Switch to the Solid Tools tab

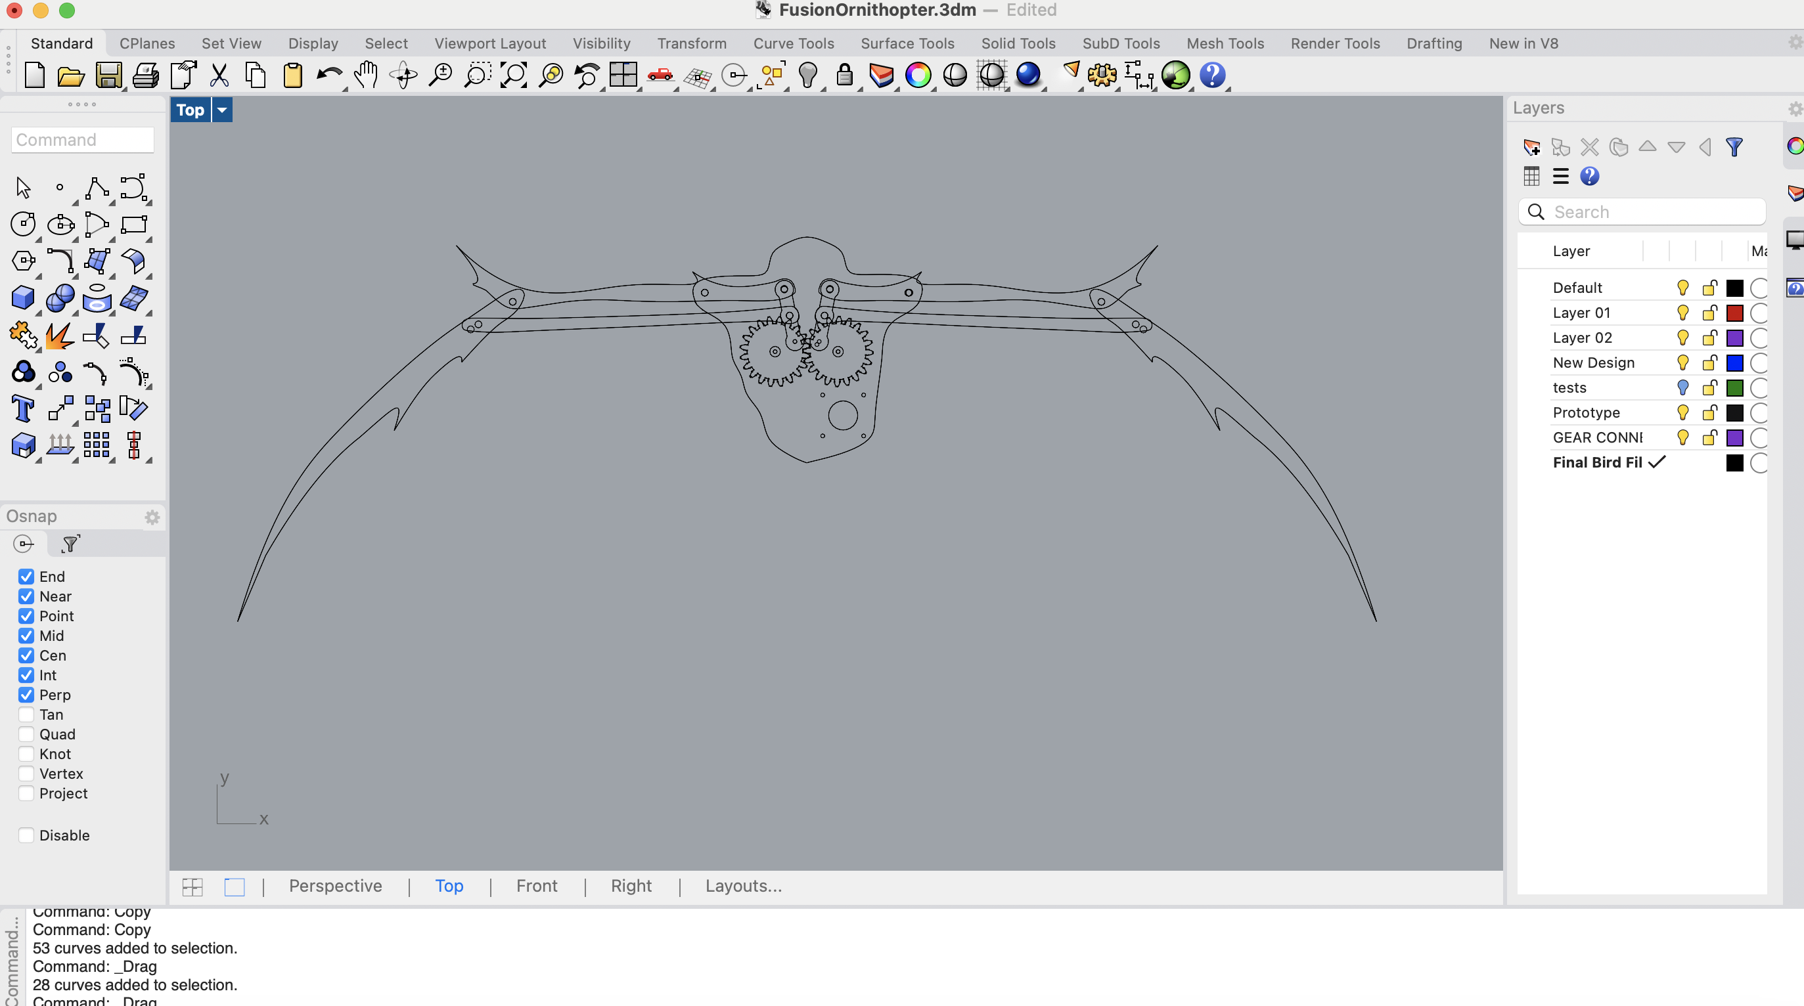click(x=1018, y=43)
